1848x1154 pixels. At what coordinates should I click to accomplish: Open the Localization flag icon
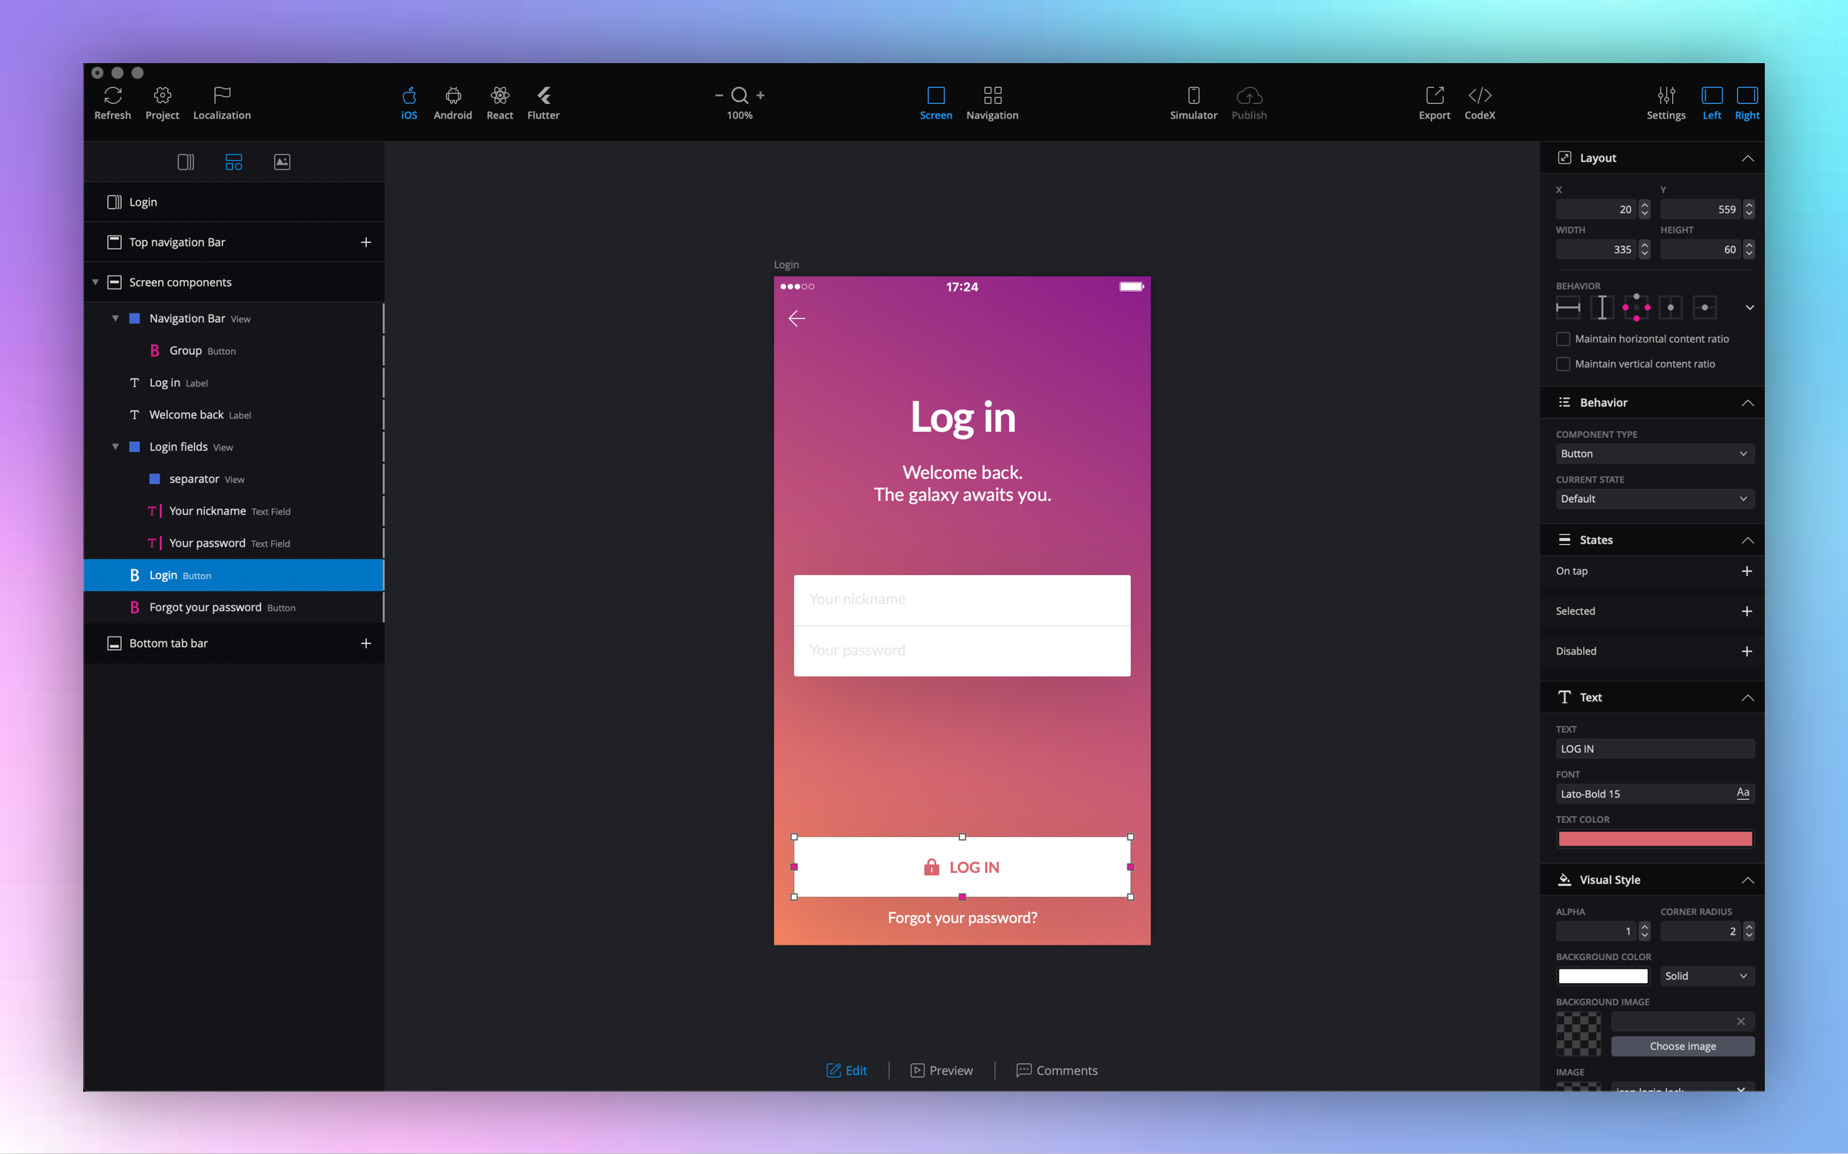click(x=222, y=95)
